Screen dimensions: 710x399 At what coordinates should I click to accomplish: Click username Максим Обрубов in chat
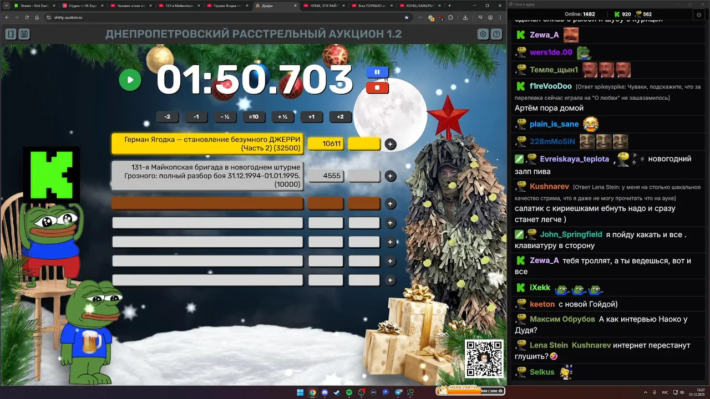[x=562, y=319]
